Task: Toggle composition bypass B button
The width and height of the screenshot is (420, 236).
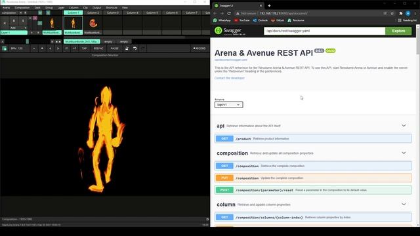Action: tap(26, 12)
